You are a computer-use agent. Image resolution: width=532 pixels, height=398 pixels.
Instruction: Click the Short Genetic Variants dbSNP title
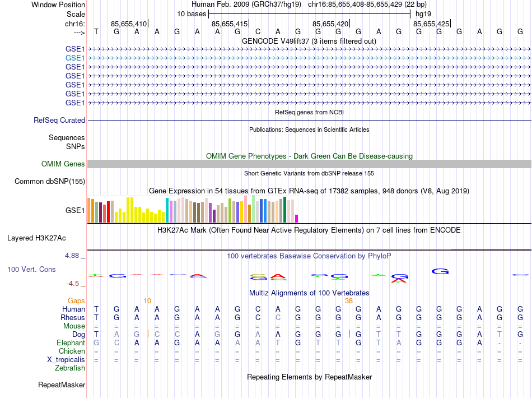309,173
